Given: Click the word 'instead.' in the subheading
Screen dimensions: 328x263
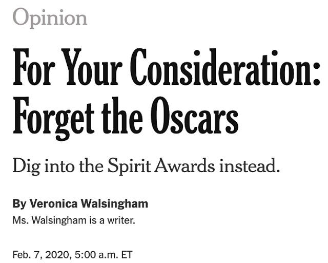Looking at the screenshot, I should pyautogui.click(x=250, y=165).
